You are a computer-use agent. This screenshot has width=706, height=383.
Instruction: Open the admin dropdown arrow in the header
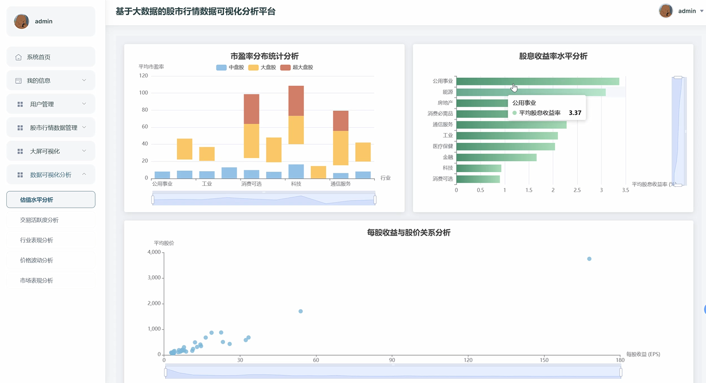click(x=702, y=11)
